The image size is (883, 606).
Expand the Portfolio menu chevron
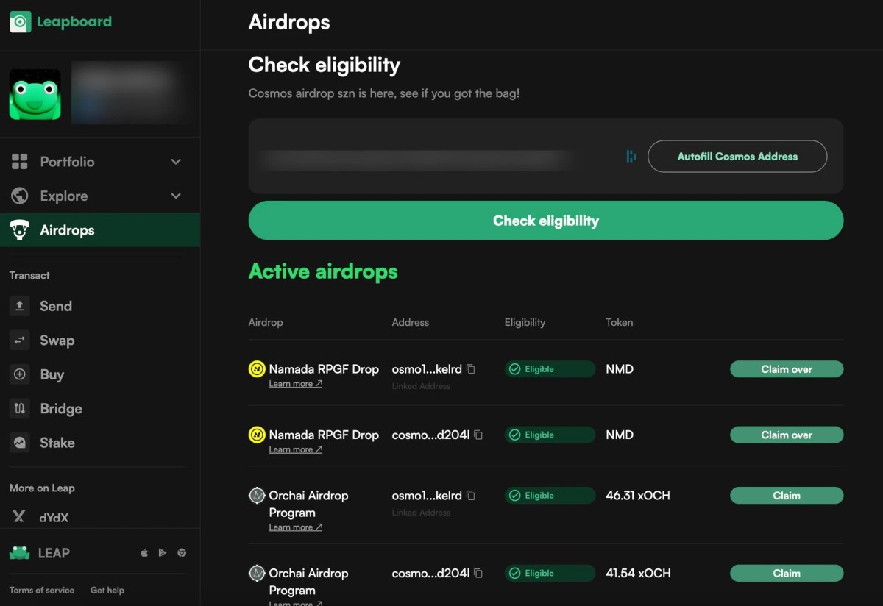pos(176,162)
